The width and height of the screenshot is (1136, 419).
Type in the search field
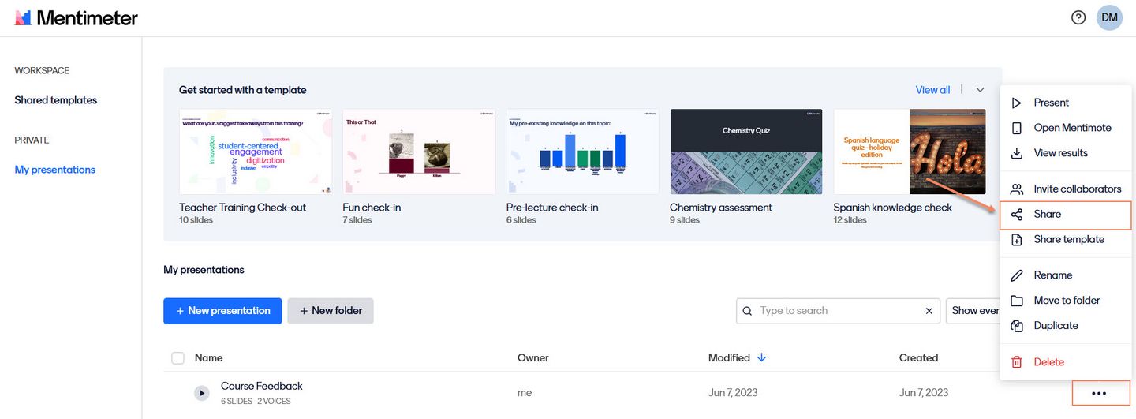(x=836, y=311)
